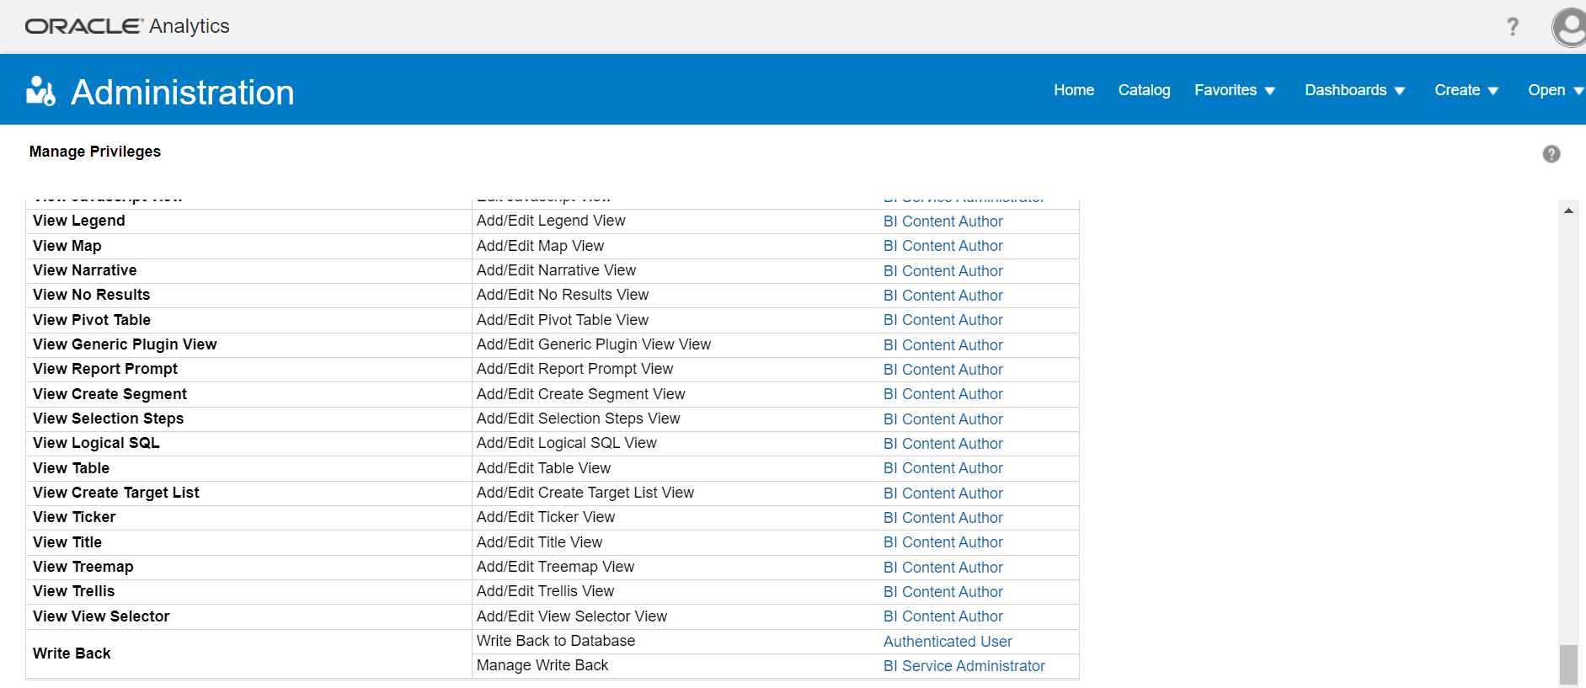Open BI Content Author link for Add/Edit Title View
This screenshot has height=688, width=1586.
point(943,542)
